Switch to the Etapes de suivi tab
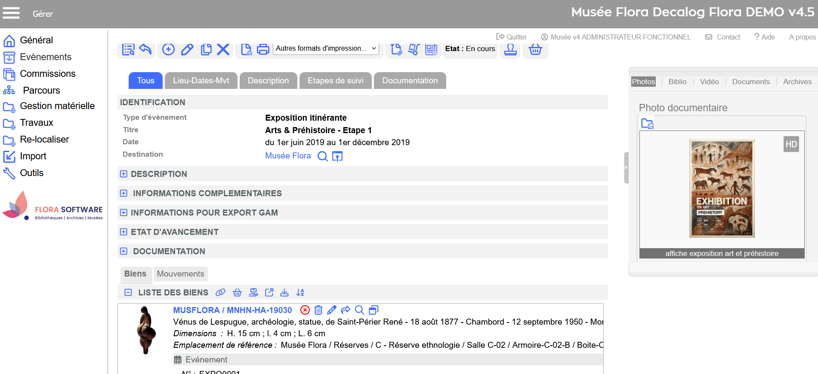818x374 pixels. click(335, 81)
